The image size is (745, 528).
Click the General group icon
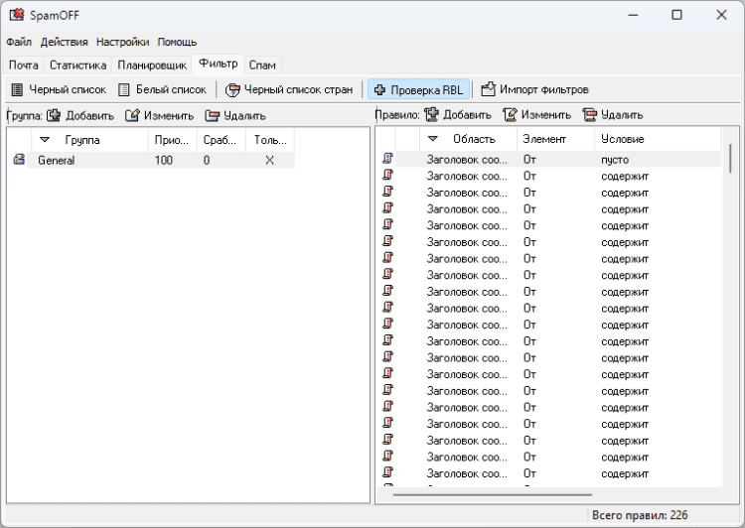19,160
